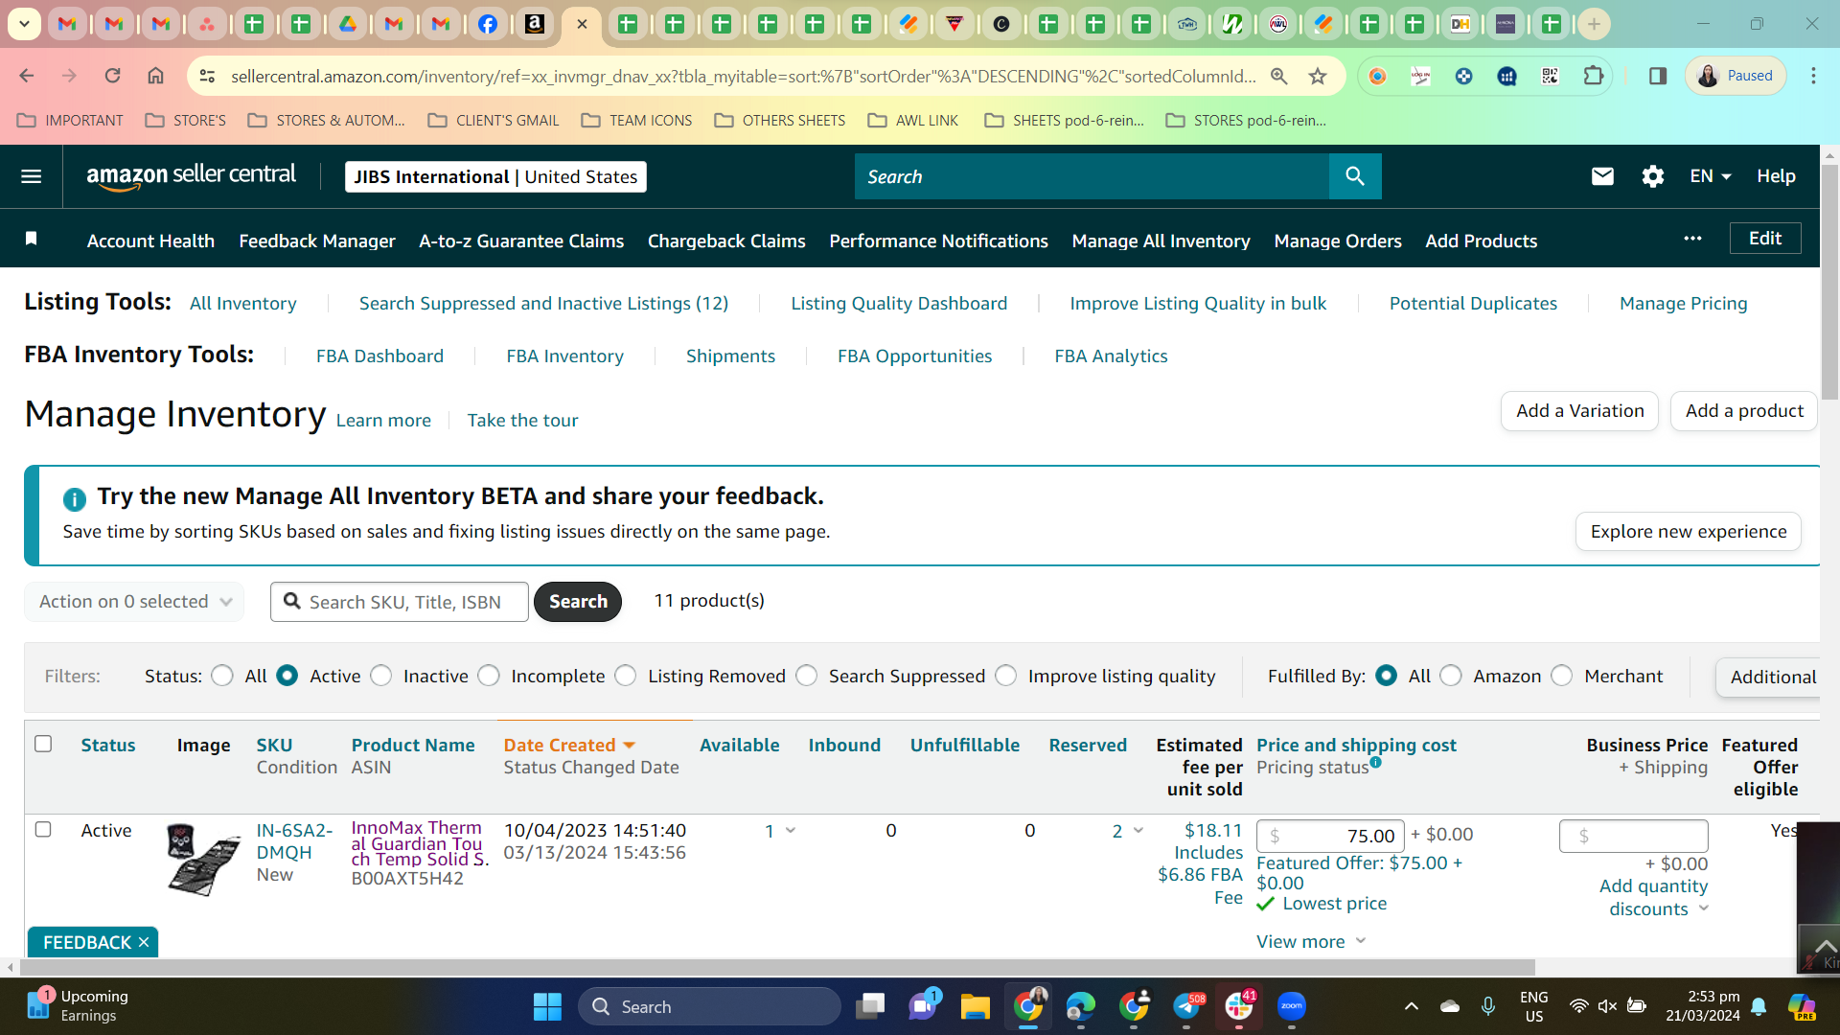Select the Improve listing quality filter
This screenshot has height=1035, width=1840.
pos(1005,676)
